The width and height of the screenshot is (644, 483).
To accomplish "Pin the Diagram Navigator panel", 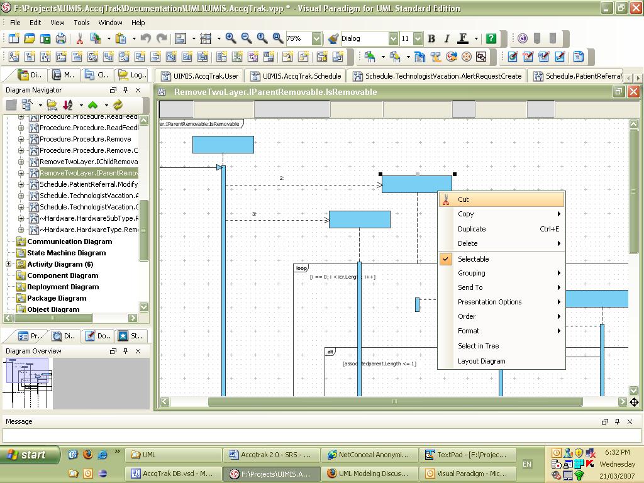I will [126, 90].
